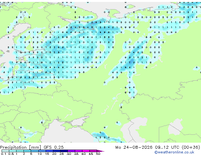Click the 'GFS 0.25' model label
The height and width of the screenshot is (155, 201).
point(54,147)
